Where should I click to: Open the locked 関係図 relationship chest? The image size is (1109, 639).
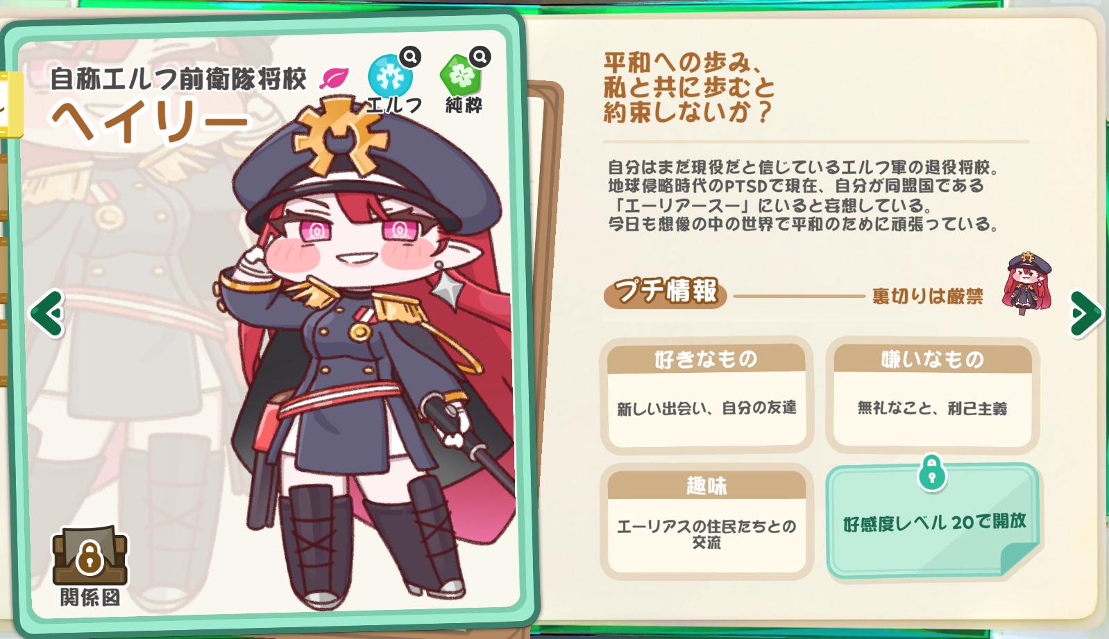click(90, 557)
